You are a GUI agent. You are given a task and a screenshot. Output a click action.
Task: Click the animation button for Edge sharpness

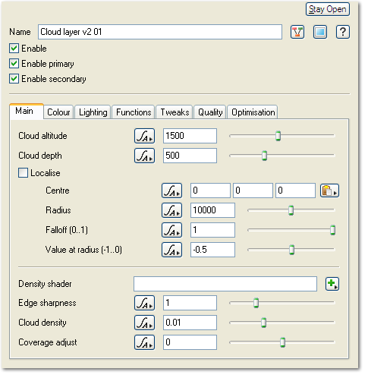point(144,303)
